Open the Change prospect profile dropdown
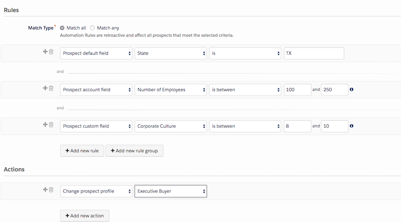 (x=96, y=191)
